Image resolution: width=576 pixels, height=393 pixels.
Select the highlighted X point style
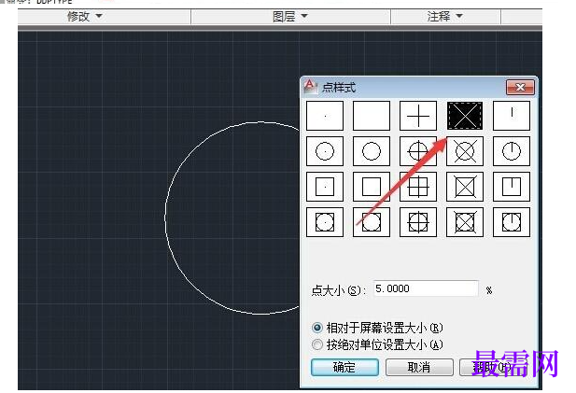[x=465, y=116]
